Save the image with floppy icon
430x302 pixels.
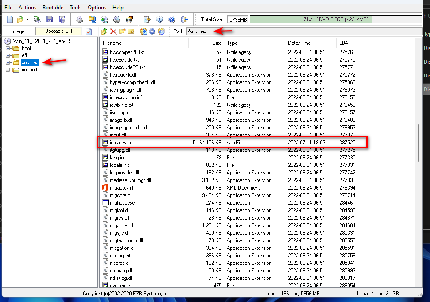pyautogui.click(x=50, y=19)
